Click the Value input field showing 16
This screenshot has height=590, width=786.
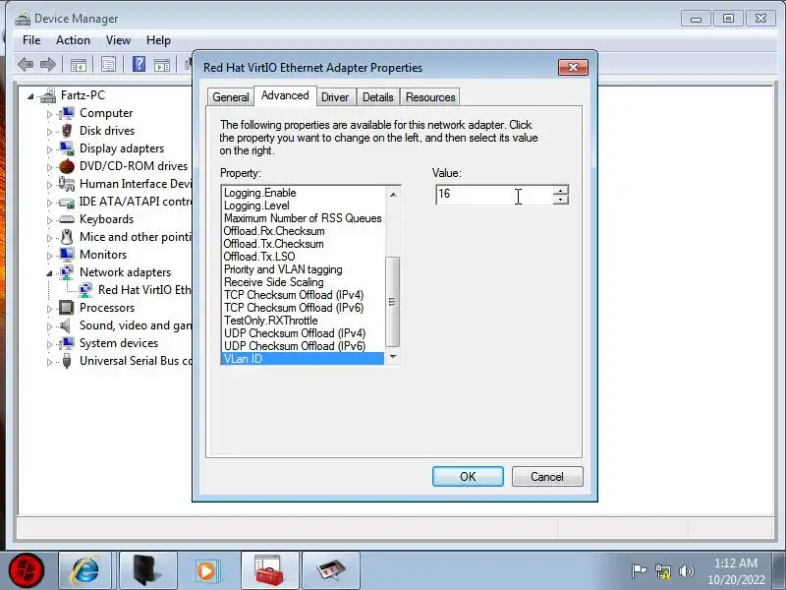pyautogui.click(x=494, y=195)
